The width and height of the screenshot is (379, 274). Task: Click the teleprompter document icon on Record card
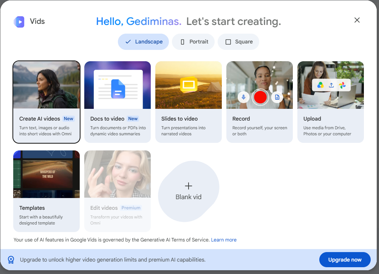coord(277,97)
